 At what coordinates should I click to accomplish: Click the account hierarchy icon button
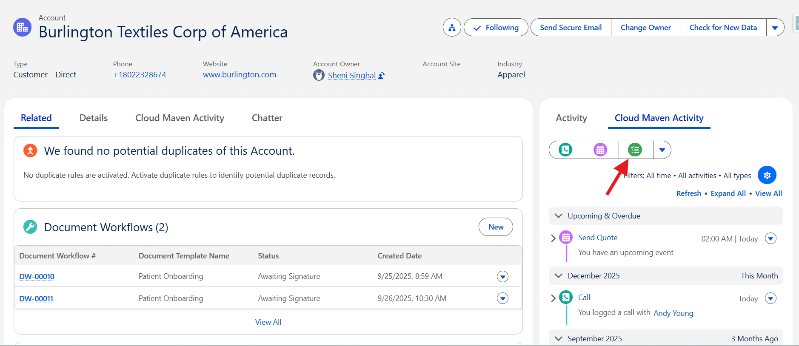(452, 28)
